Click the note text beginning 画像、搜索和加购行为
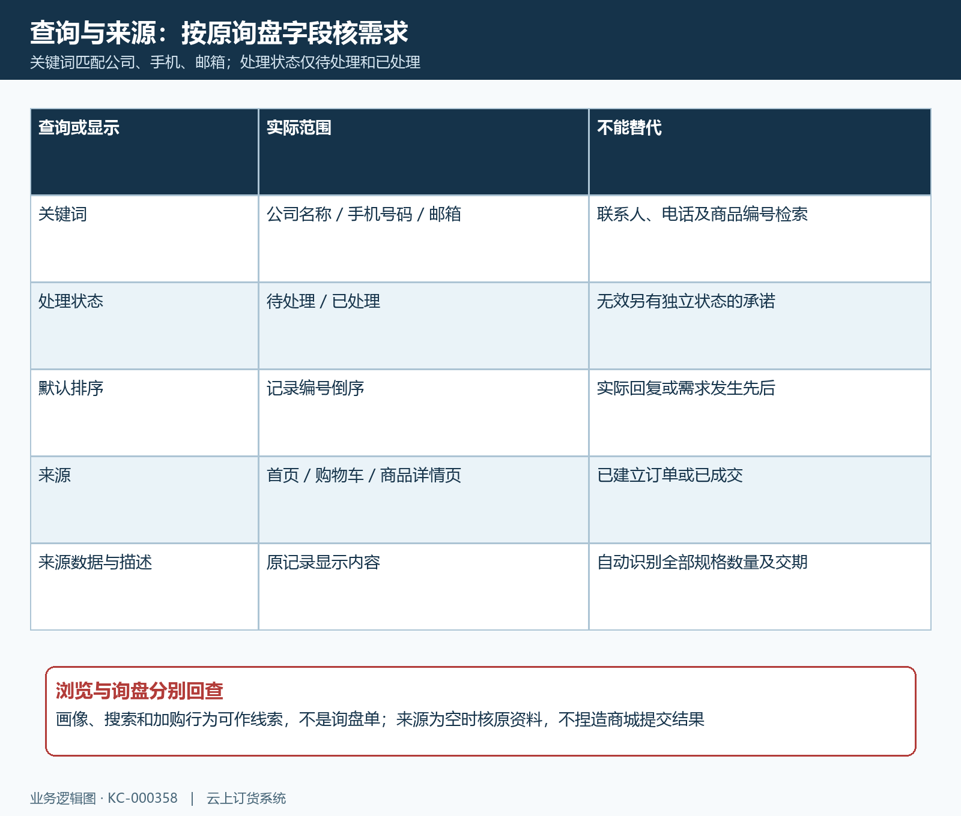Screen dimensions: 961x816 (x=380, y=719)
